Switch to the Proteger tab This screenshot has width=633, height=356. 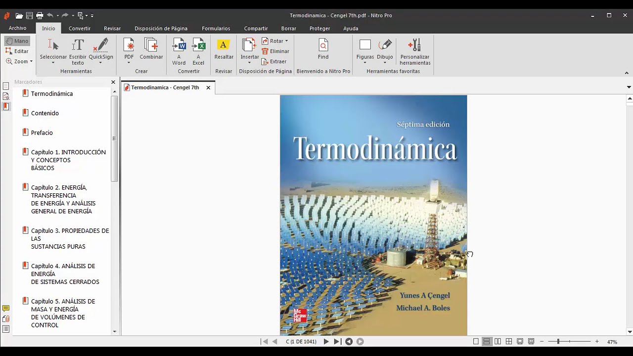pos(320,28)
